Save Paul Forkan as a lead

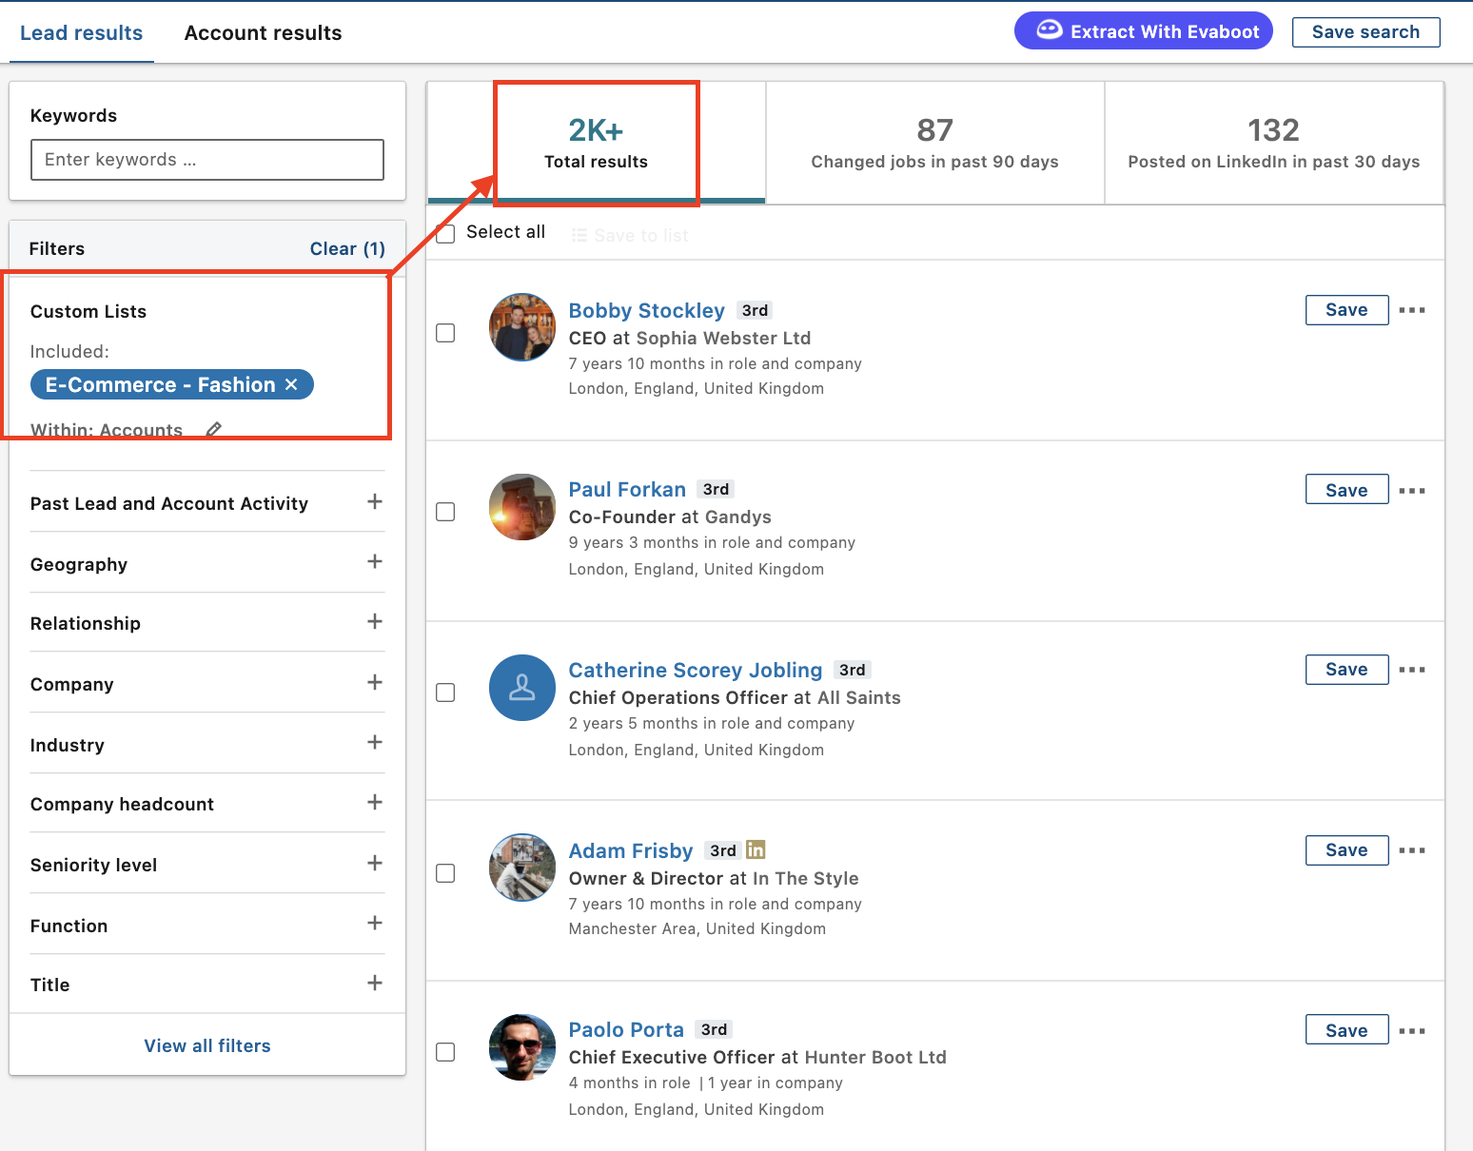[x=1346, y=490]
